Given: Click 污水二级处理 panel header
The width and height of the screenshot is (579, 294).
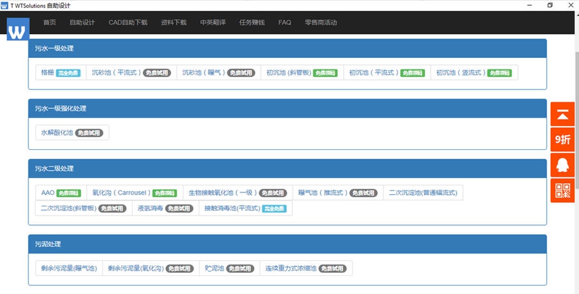Looking at the screenshot, I should click(x=288, y=169).
